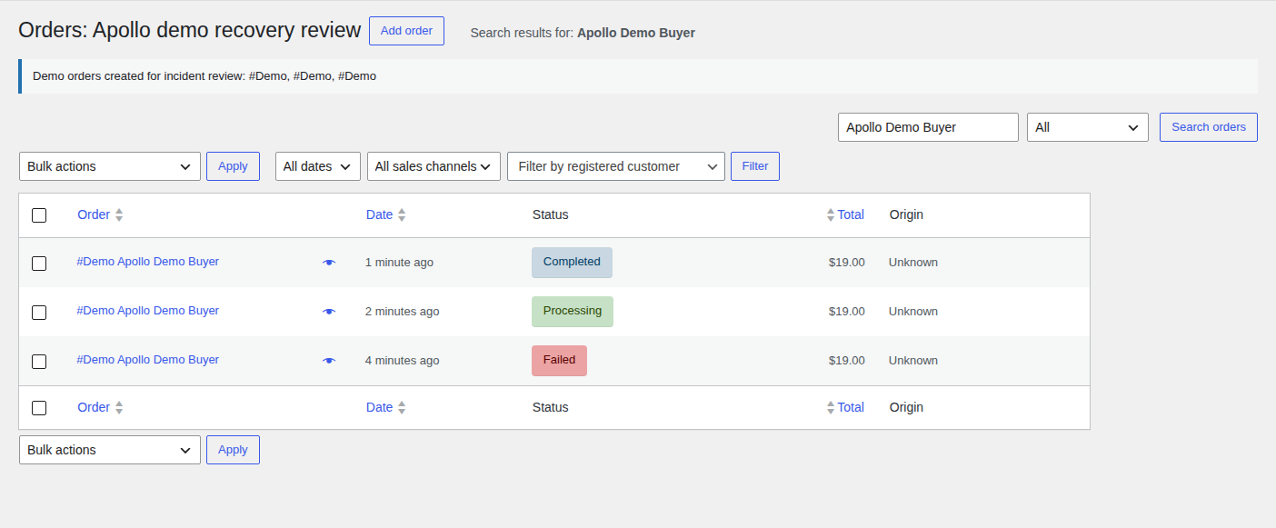Click sort arrows beside bottom Order header
Image resolution: width=1276 pixels, height=528 pixels.
click(119, 408)
